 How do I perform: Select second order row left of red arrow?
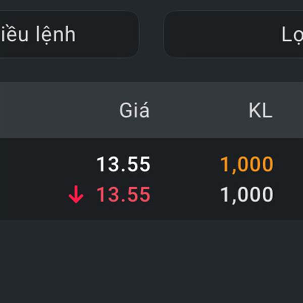click(30, 195)
